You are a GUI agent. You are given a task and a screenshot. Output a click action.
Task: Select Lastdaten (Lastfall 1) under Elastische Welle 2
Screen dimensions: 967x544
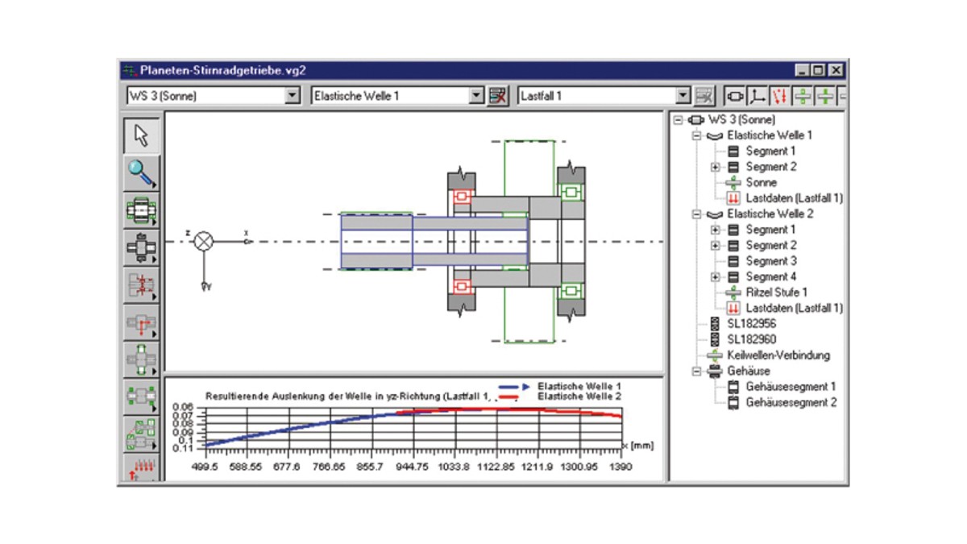tap(794, 308)
